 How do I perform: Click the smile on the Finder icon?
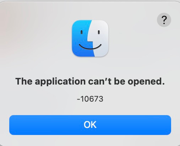click(x=90, y=47)
